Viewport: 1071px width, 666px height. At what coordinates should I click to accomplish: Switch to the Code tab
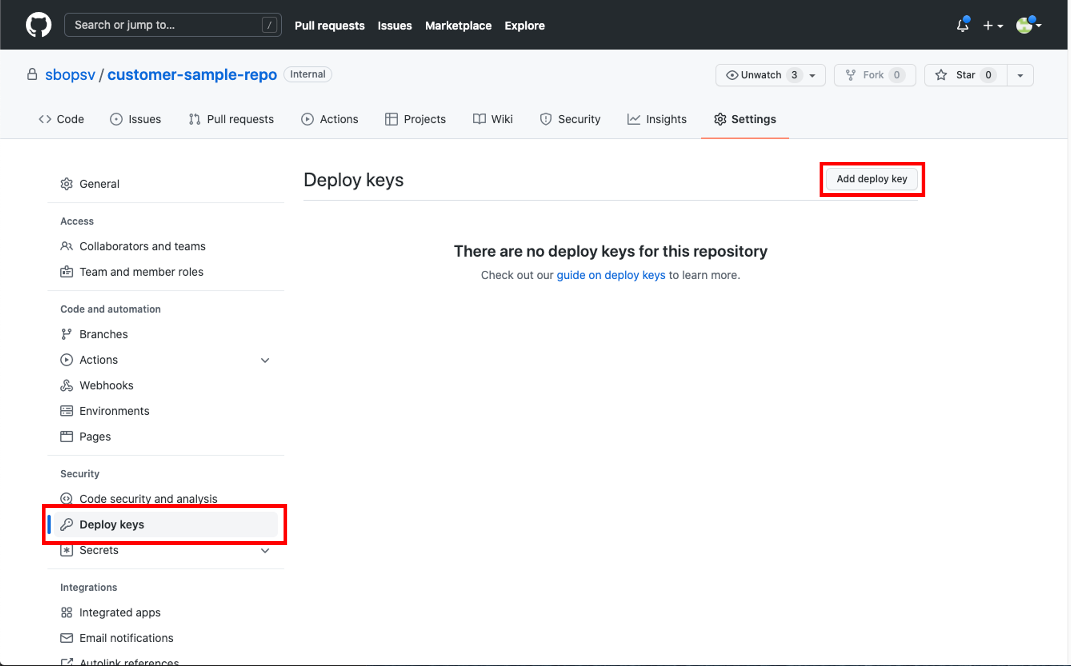click(61, 119)
